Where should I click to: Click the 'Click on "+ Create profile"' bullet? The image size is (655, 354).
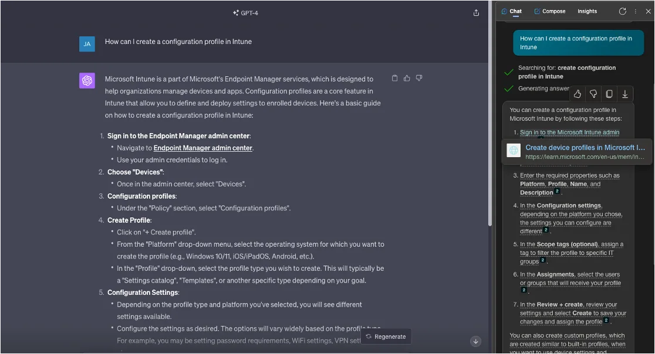click(156, 232)
